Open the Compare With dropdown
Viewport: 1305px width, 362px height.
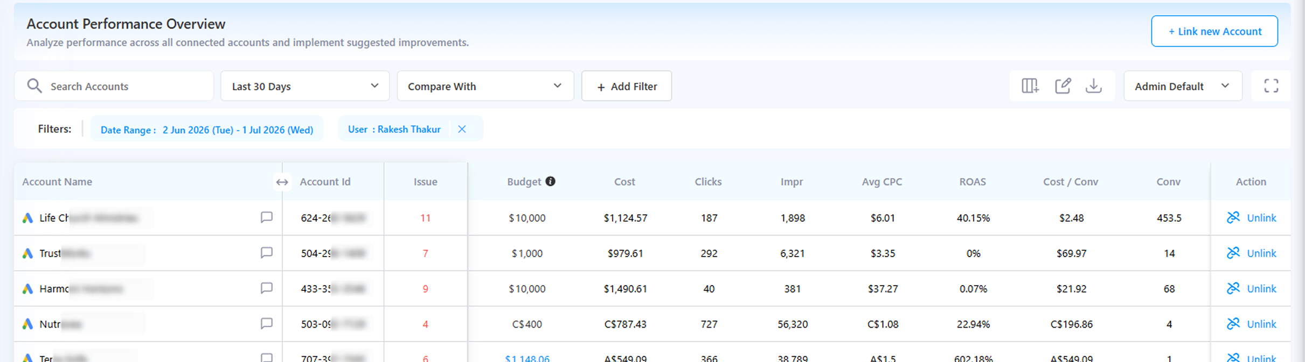pos(485,86)
